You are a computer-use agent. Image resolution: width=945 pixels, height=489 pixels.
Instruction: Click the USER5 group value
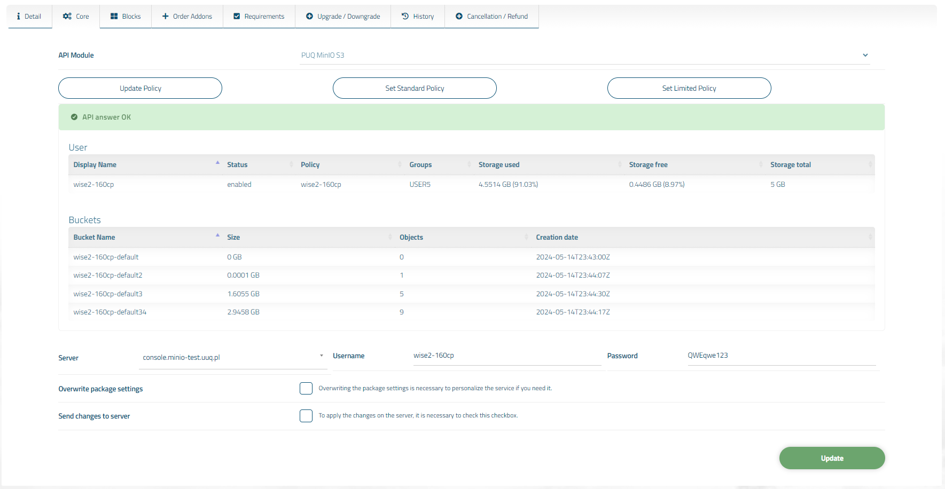click(420, 184)
